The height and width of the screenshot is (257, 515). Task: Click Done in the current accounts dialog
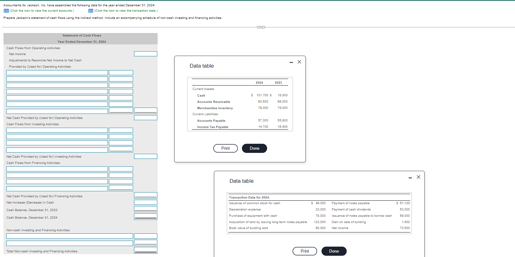[x=255, y=148]
